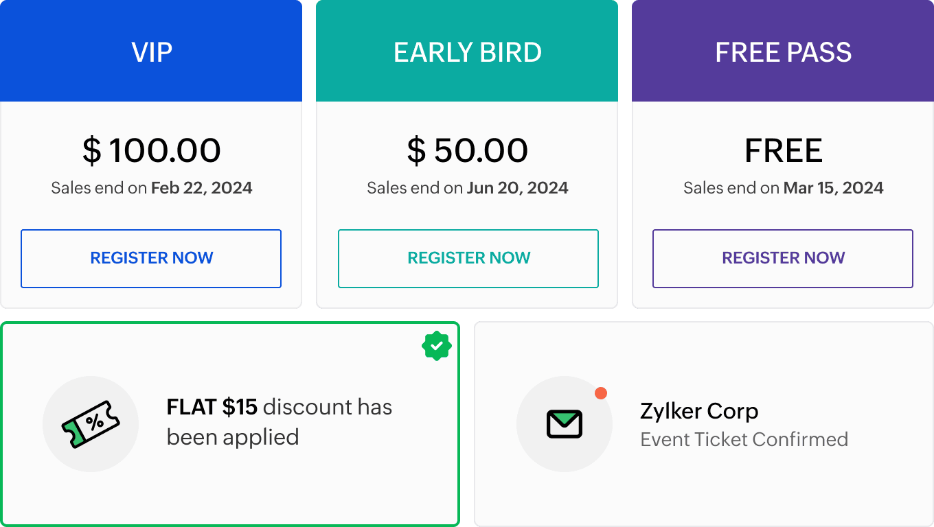Register now for the Free Pass
This screenshot has height=527, width=934.
pyautogui.click(x=783, y=258)
